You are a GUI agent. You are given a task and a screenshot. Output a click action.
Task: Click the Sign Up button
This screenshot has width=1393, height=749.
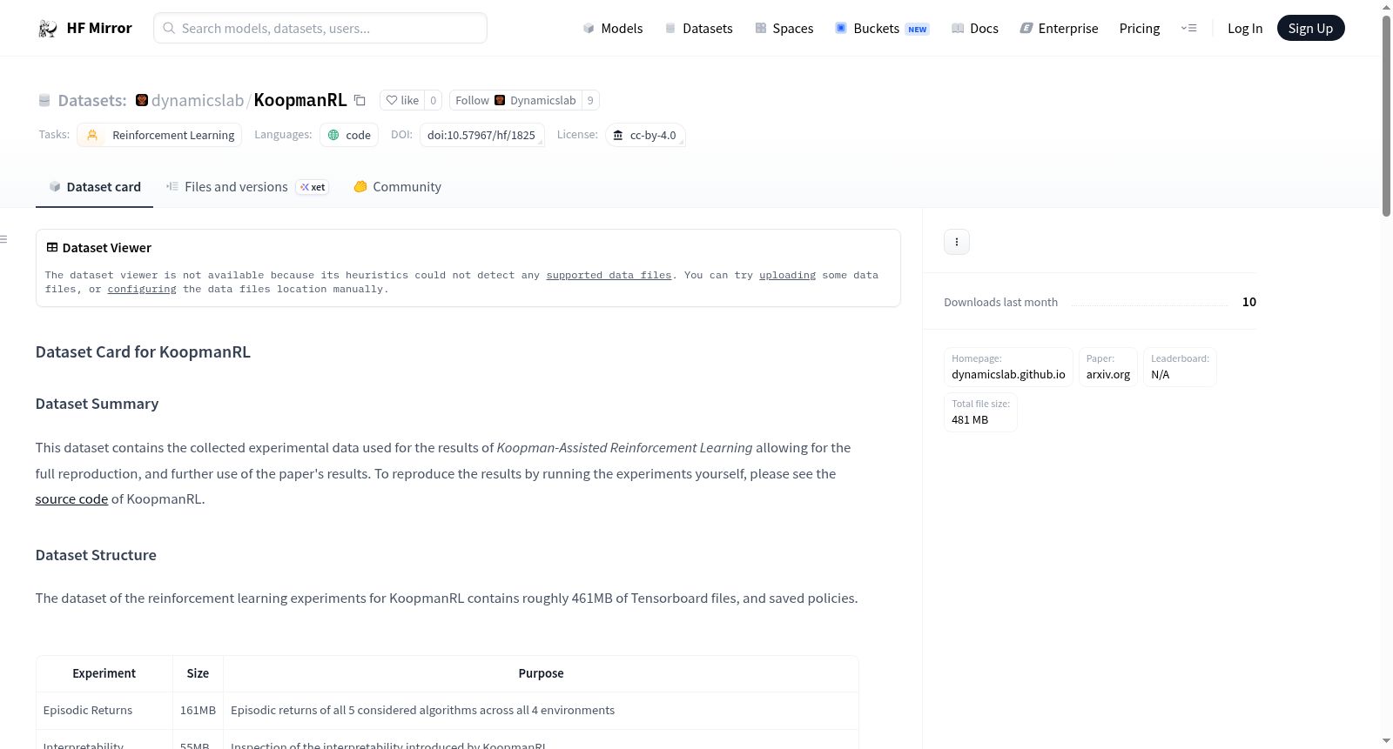(1310, 28)
